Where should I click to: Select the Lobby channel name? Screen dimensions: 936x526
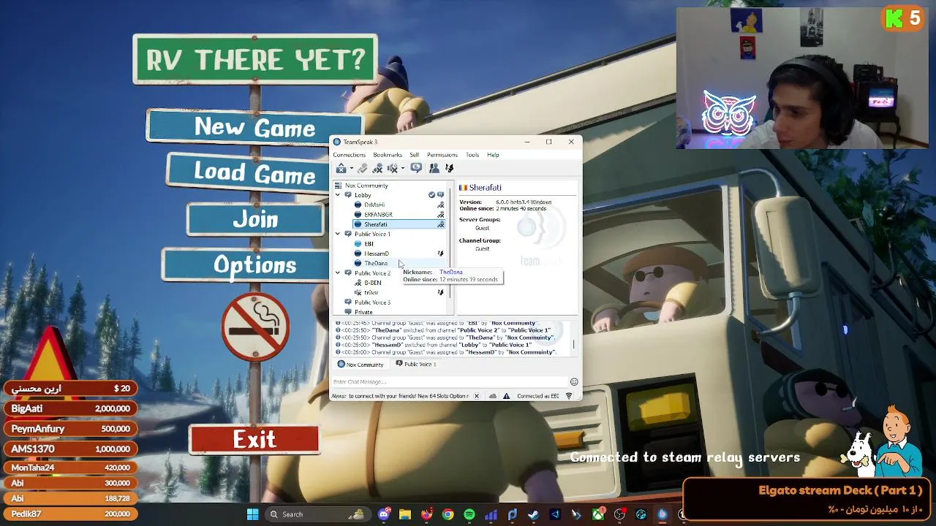click(363, 195)
